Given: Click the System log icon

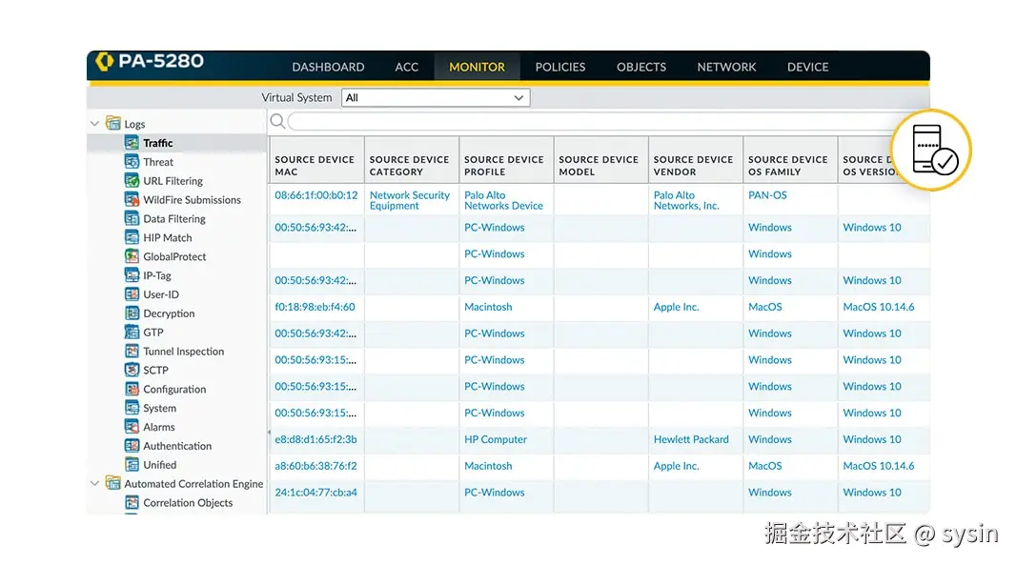Looking at the screenshot, I should (x=132, y=408).
